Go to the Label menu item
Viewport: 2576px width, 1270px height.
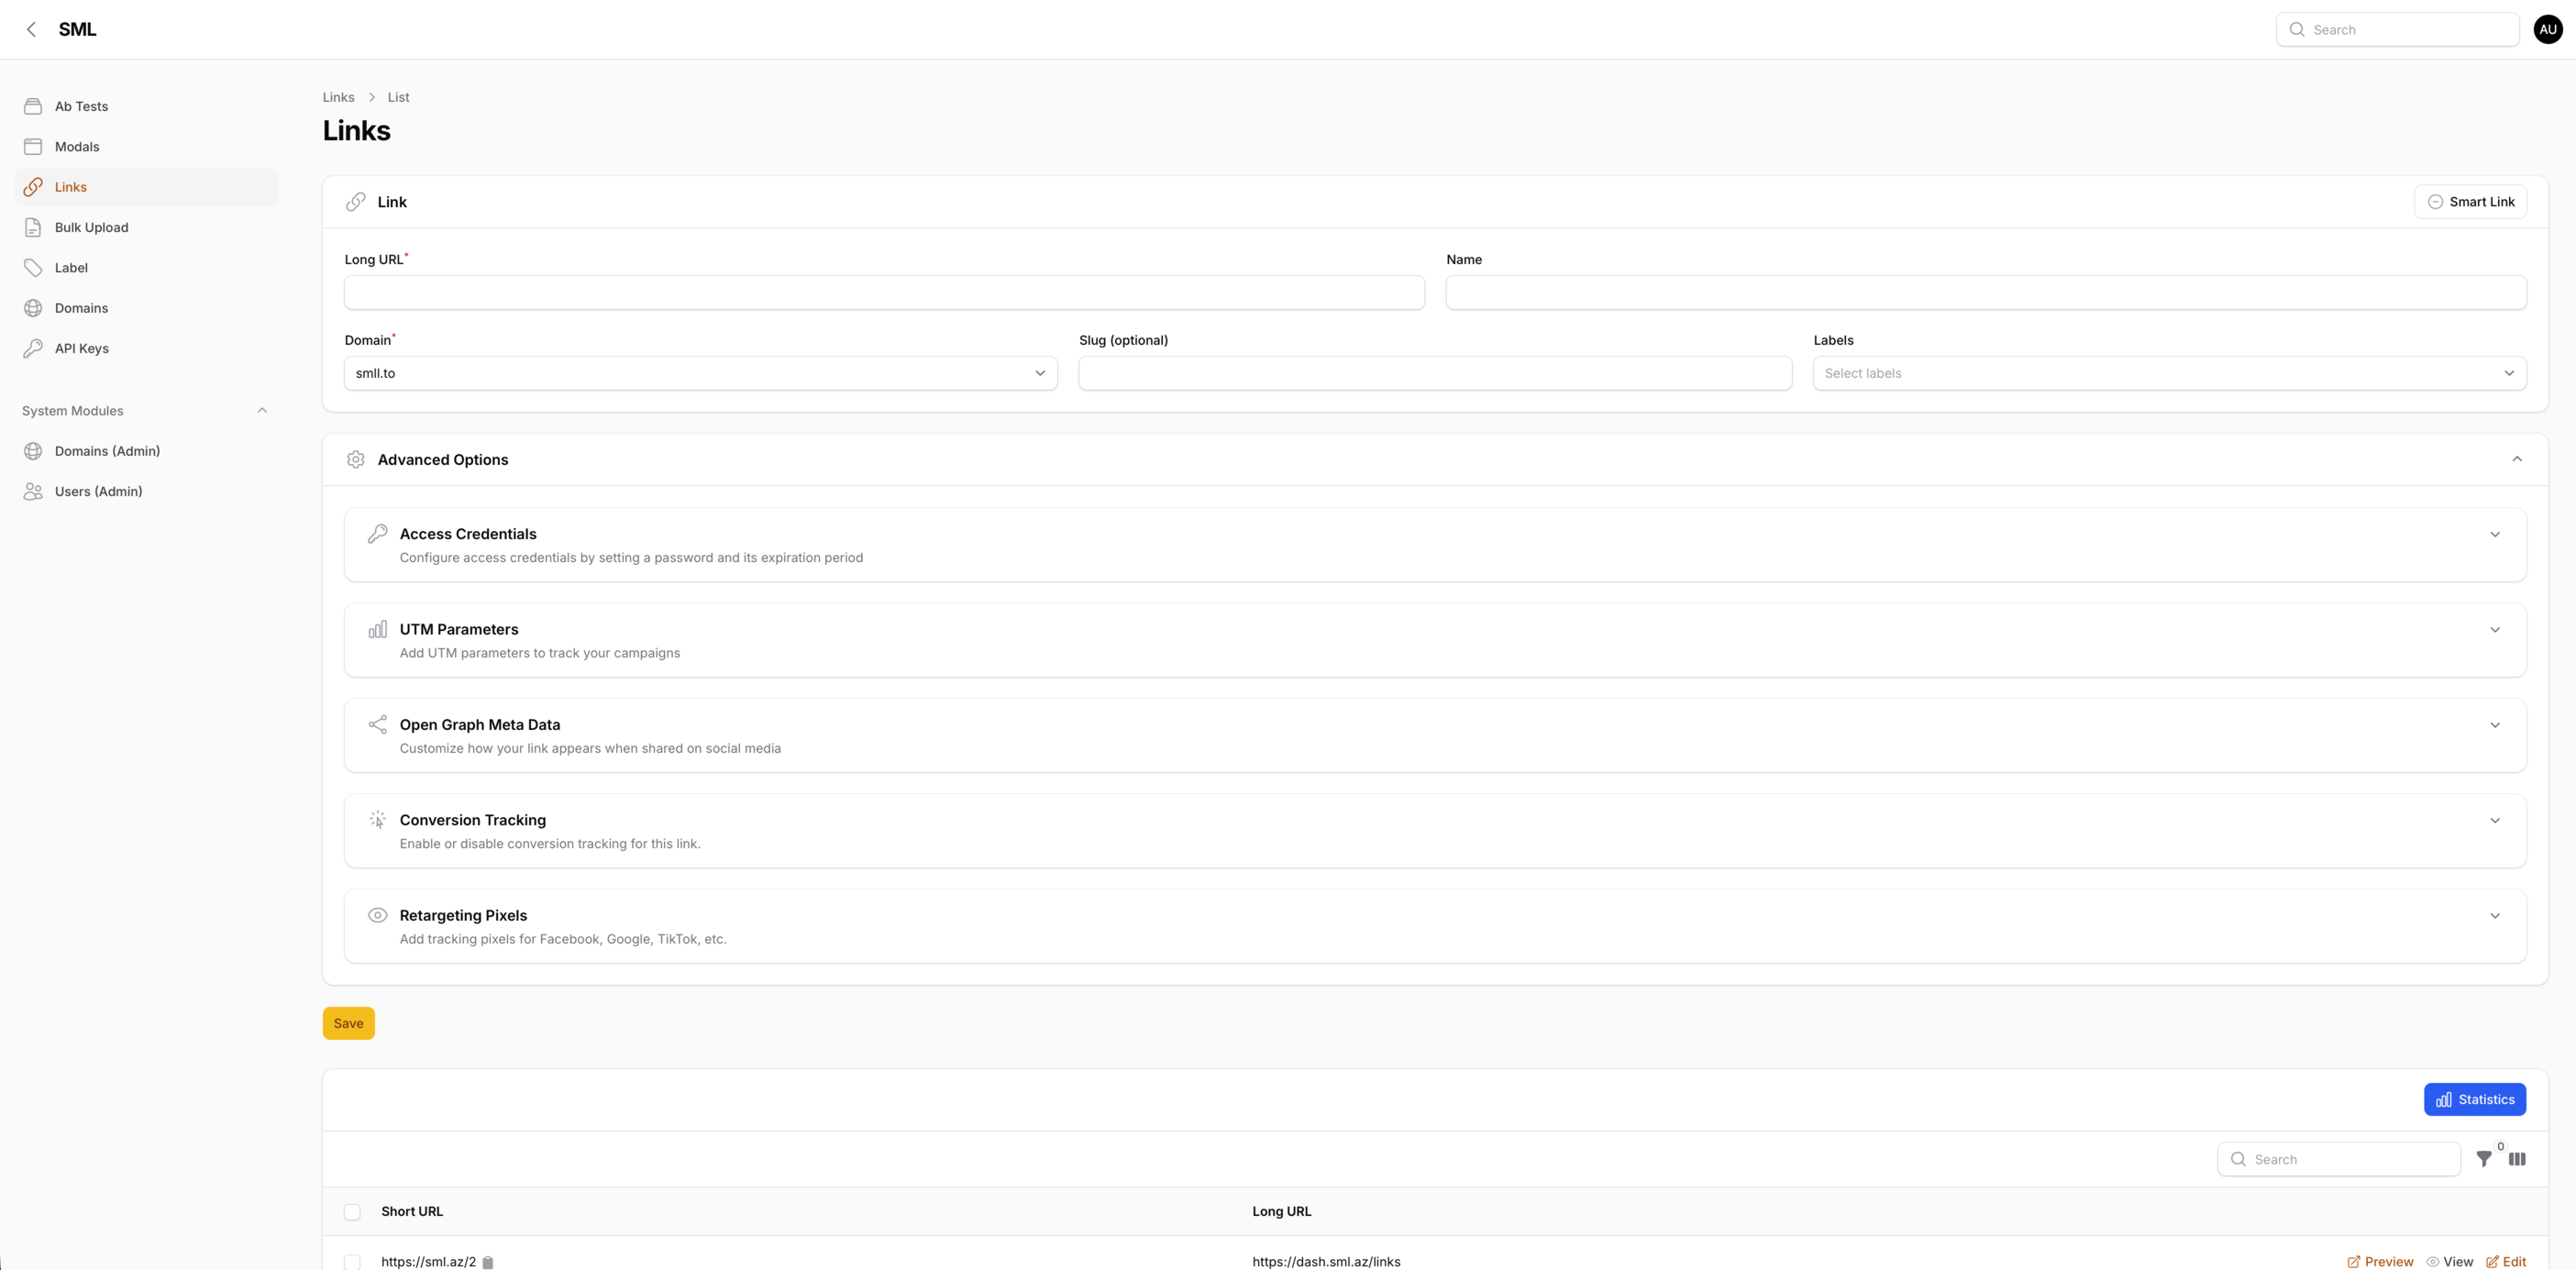71,267
